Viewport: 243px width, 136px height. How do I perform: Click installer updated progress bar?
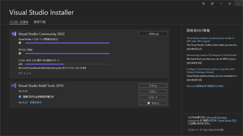[x=67, y=43]
